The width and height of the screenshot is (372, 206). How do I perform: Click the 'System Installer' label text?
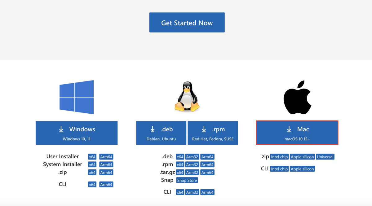pos(63,164)
